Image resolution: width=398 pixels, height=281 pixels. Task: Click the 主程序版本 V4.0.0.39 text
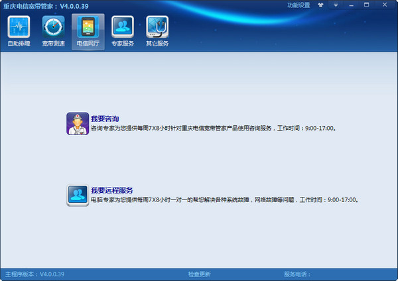tap(34, 274)
